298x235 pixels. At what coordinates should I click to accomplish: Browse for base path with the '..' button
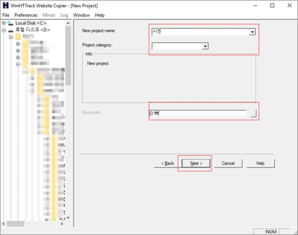pyautogui.click(x=253, y=114)
